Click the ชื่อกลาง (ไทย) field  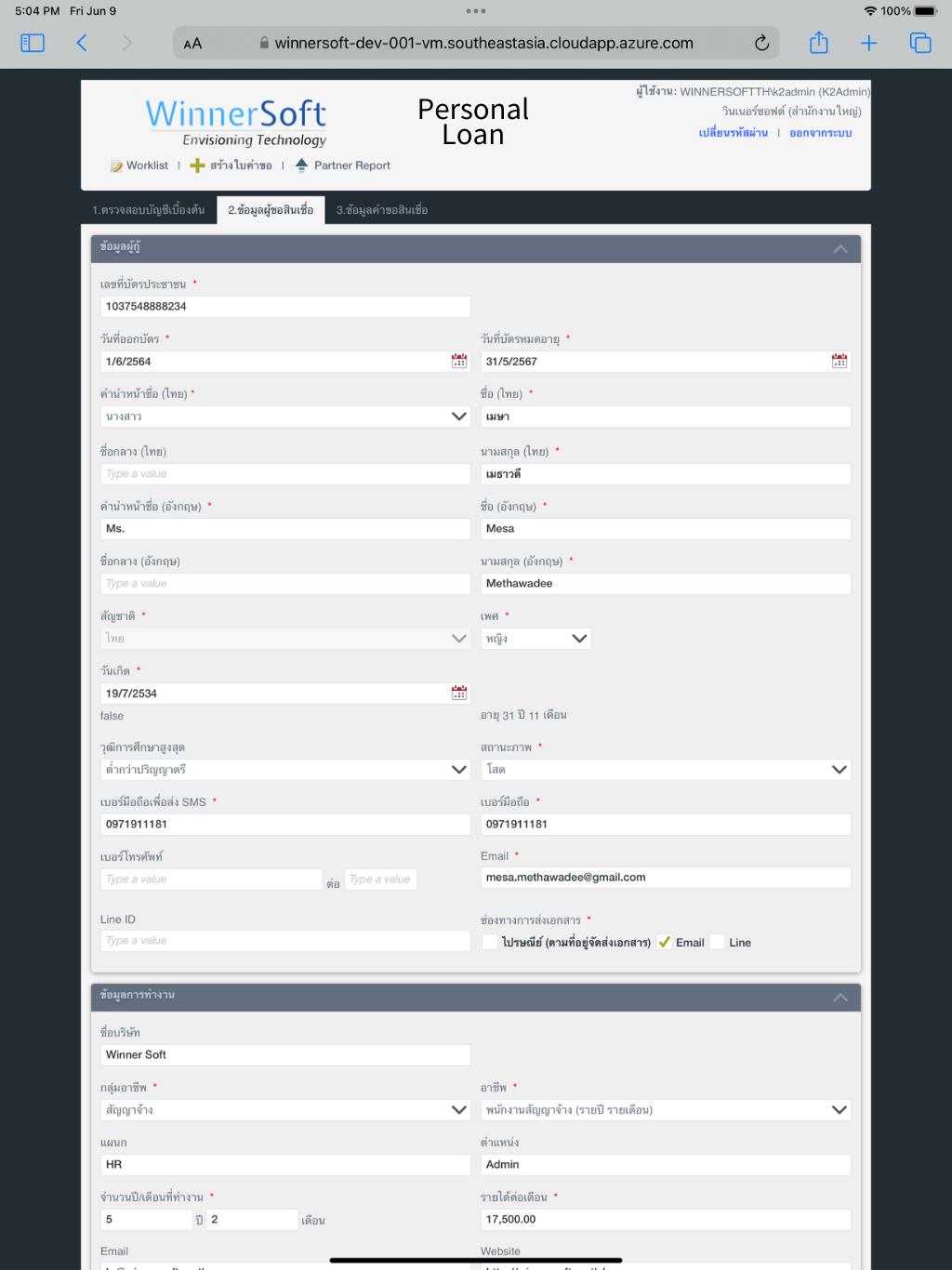tap(285, 474)
